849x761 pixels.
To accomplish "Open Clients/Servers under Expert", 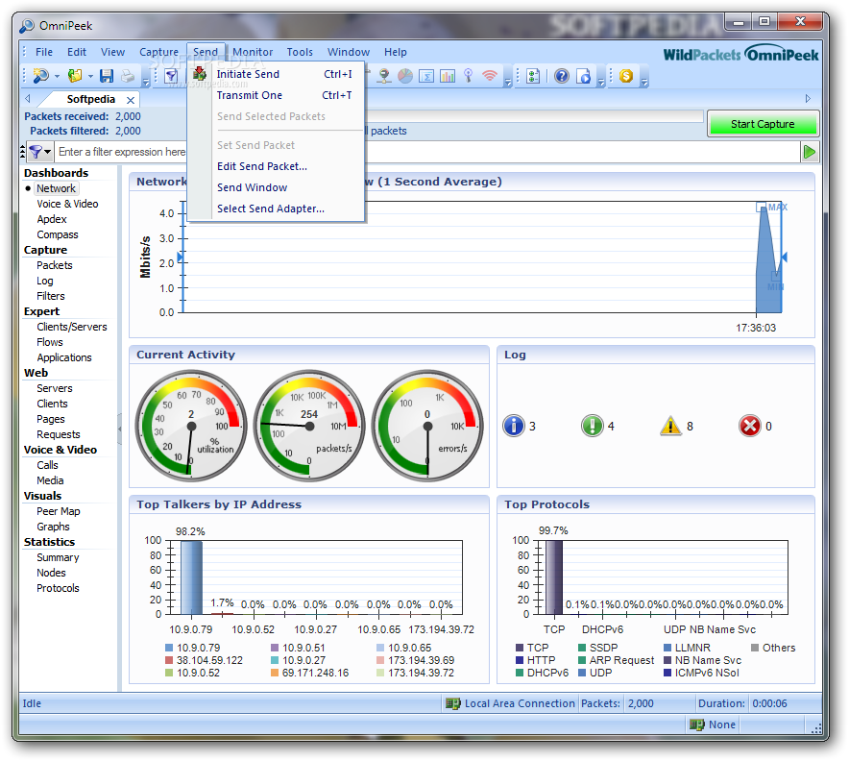I will [72, 327].
